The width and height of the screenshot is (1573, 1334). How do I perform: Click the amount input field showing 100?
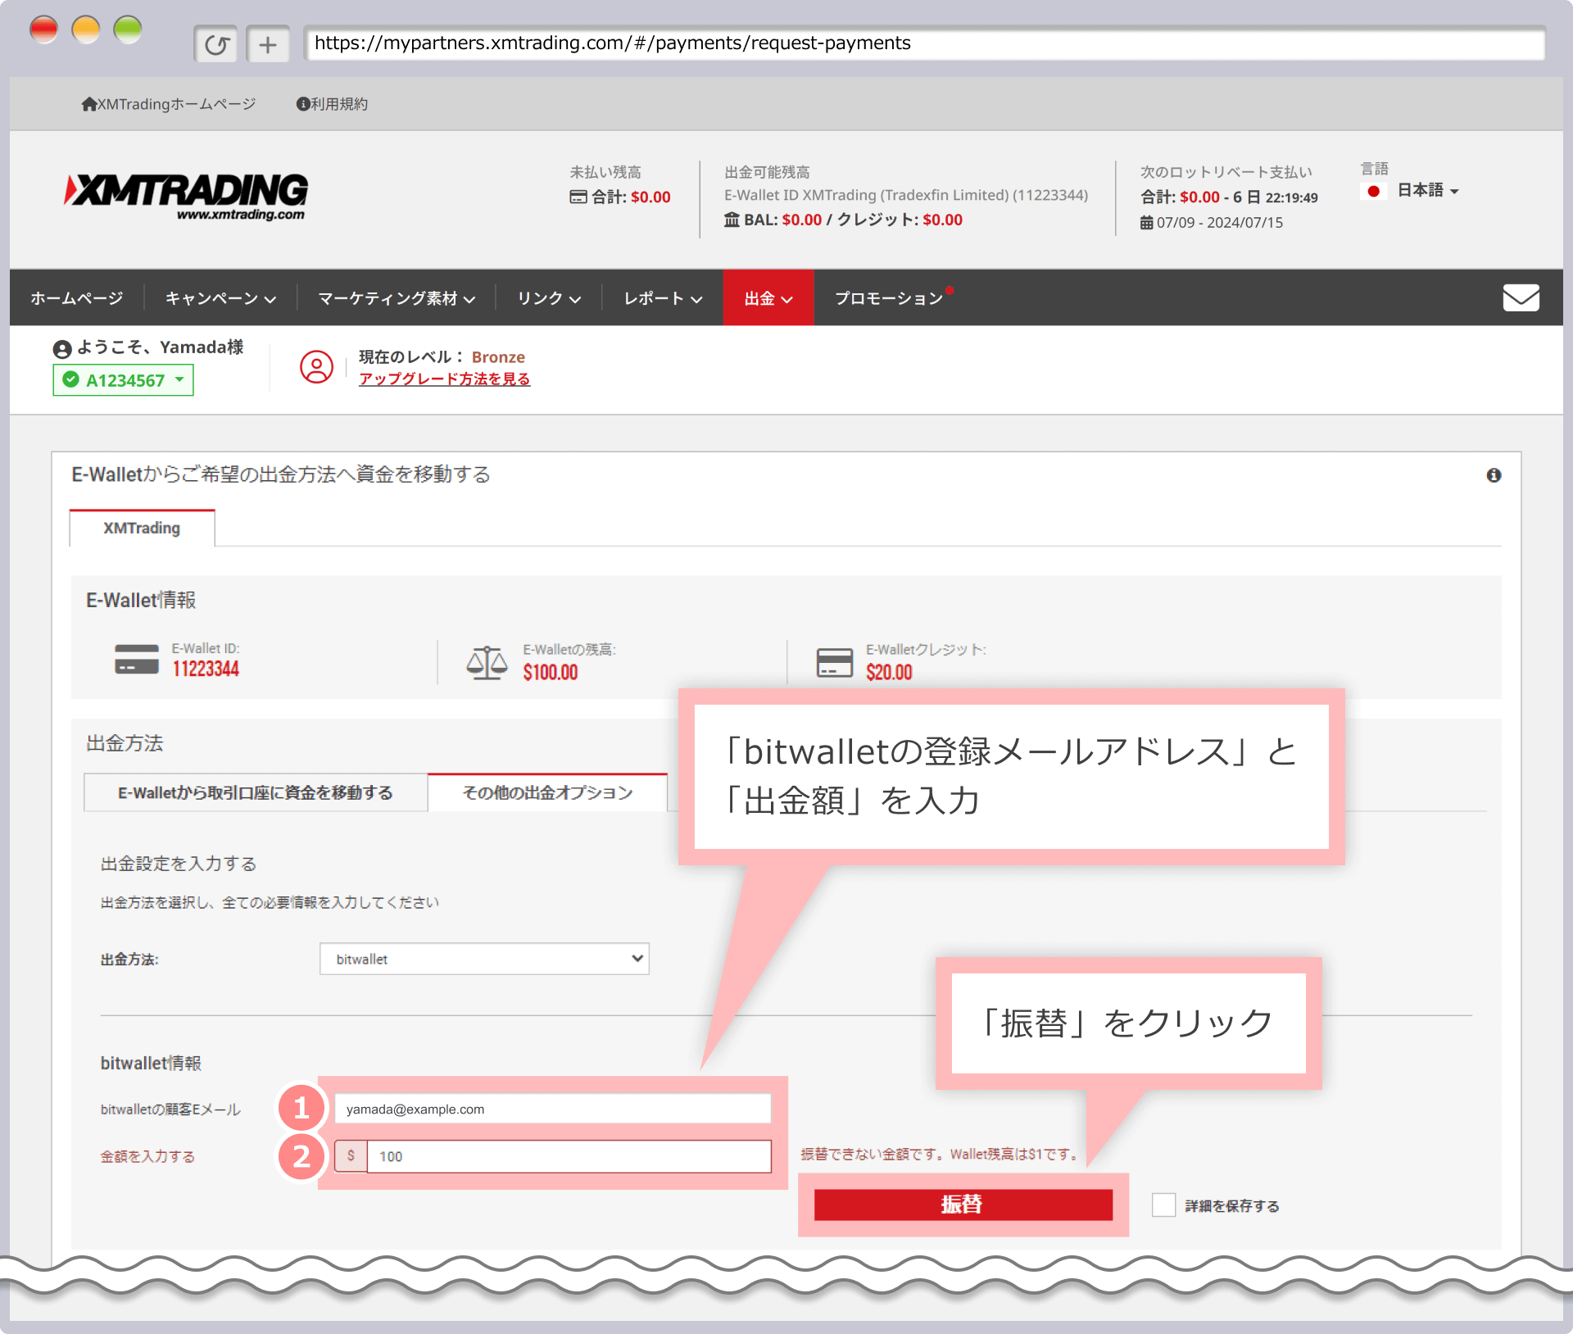569,1156
